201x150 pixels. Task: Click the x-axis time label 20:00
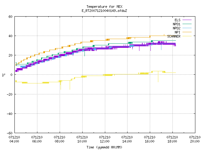(195, 141)
